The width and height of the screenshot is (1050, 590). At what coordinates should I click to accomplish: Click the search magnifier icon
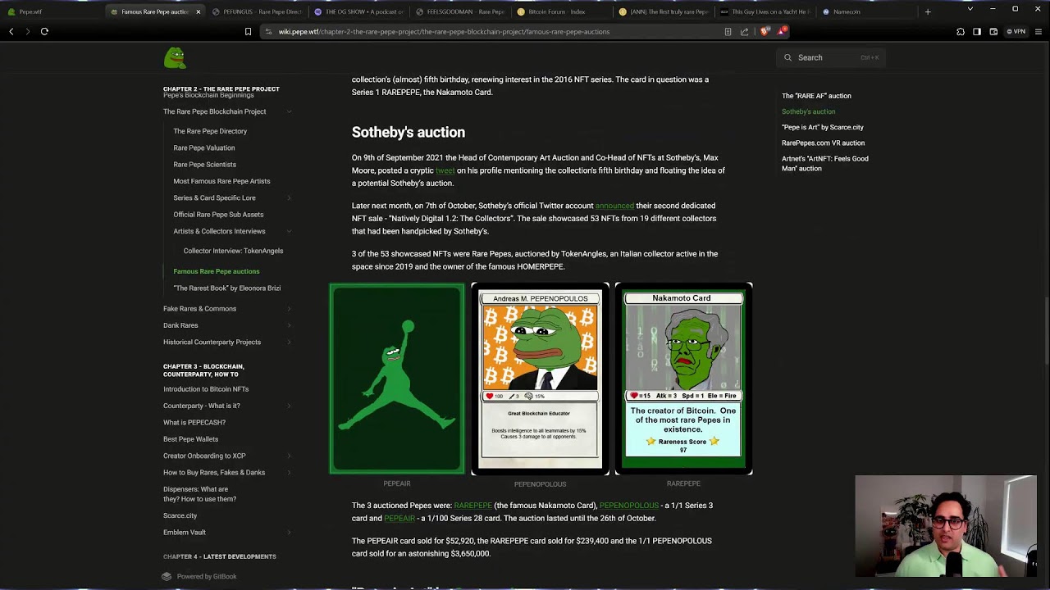point(788,57)
